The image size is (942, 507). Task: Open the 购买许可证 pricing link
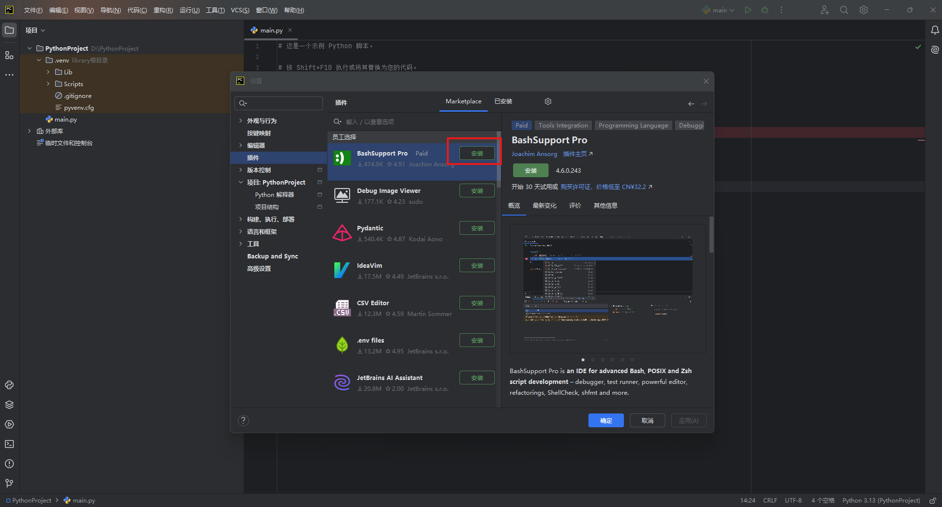pos(606,187)
